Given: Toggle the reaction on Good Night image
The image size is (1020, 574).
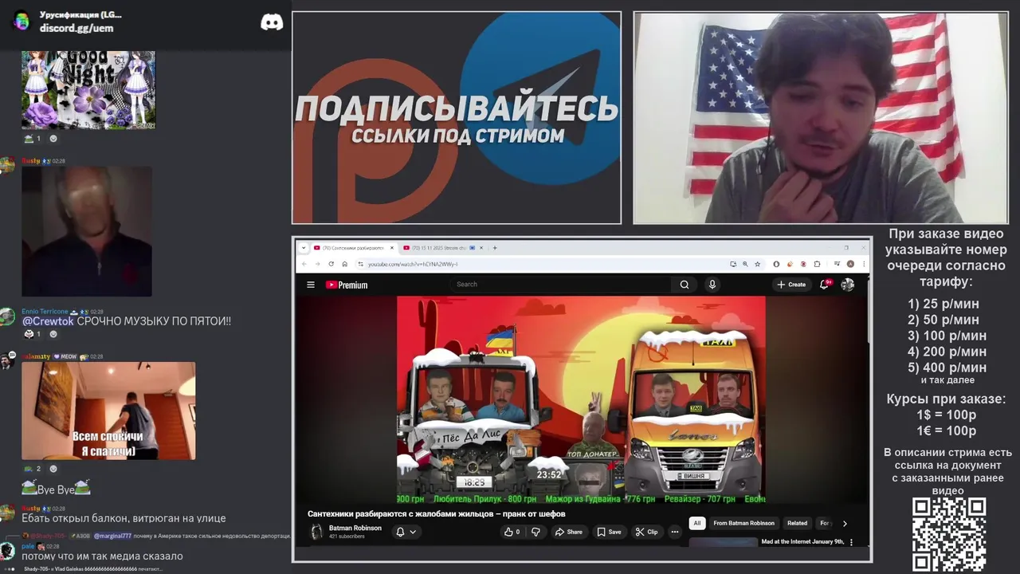Looking at the screenshot, I should point(32,139).
